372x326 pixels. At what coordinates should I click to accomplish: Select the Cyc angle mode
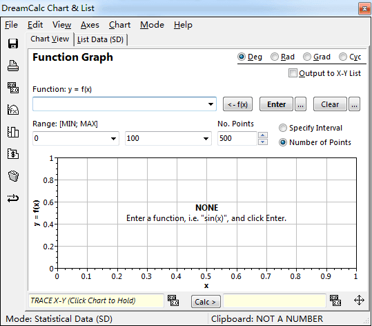[x=350, y=57]
